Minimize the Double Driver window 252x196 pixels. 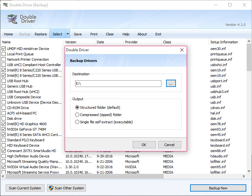pos(216,5)
